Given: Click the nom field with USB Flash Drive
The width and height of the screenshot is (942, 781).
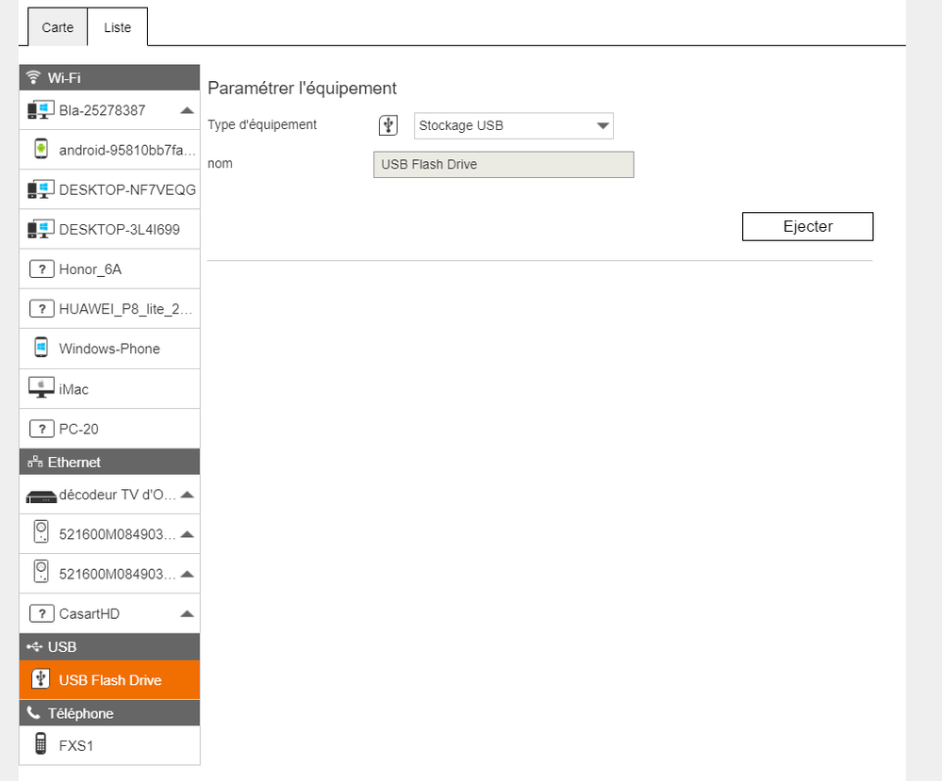Looking at the screenshot, I should (x=504, y=165).
